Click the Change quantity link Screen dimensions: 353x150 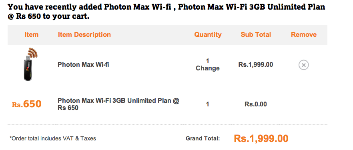point(208,68)
